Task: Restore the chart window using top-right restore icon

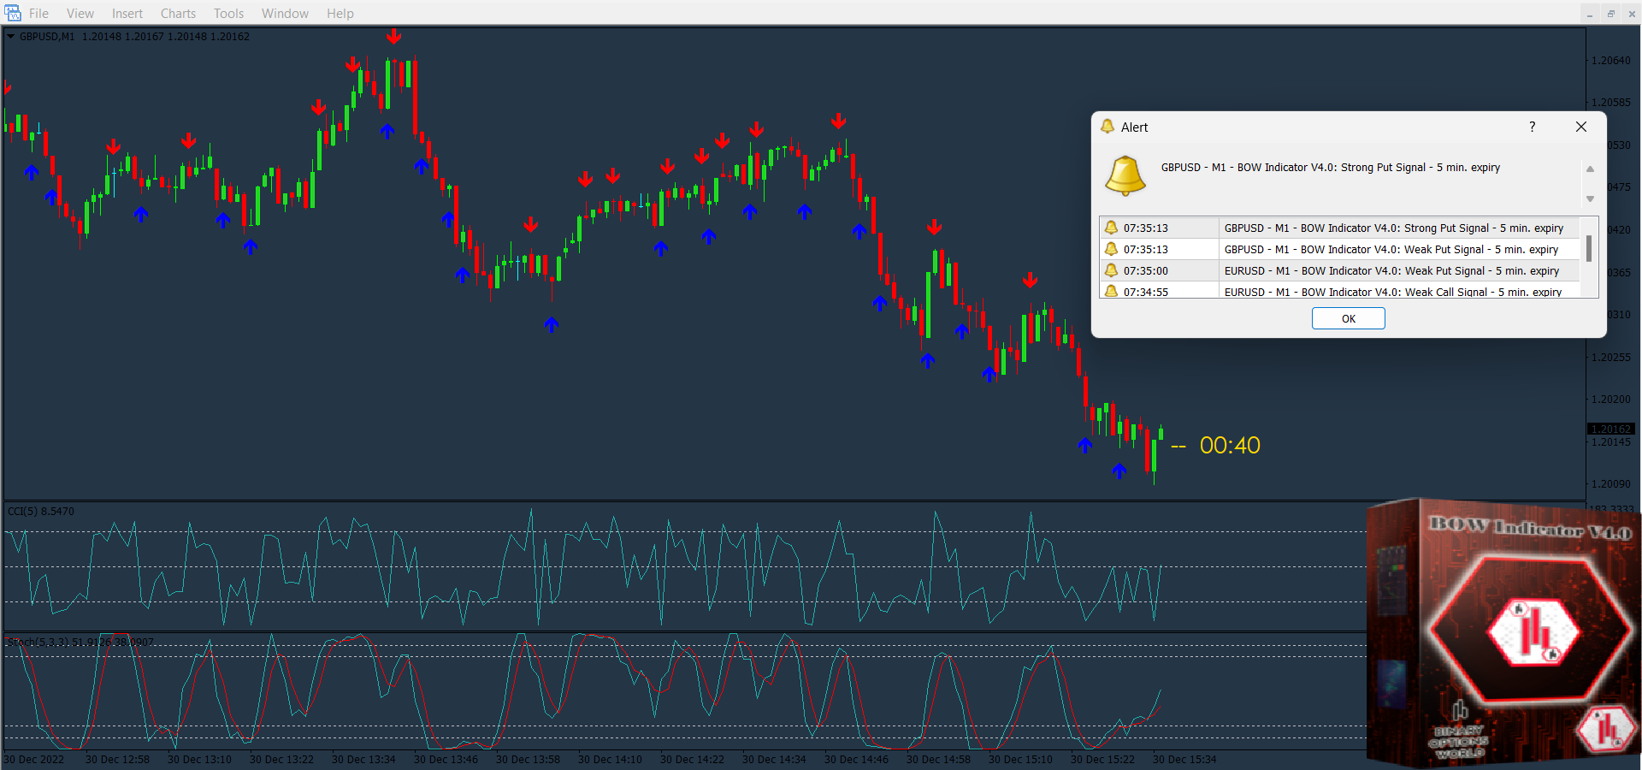Action: (x=1610, y=14)
